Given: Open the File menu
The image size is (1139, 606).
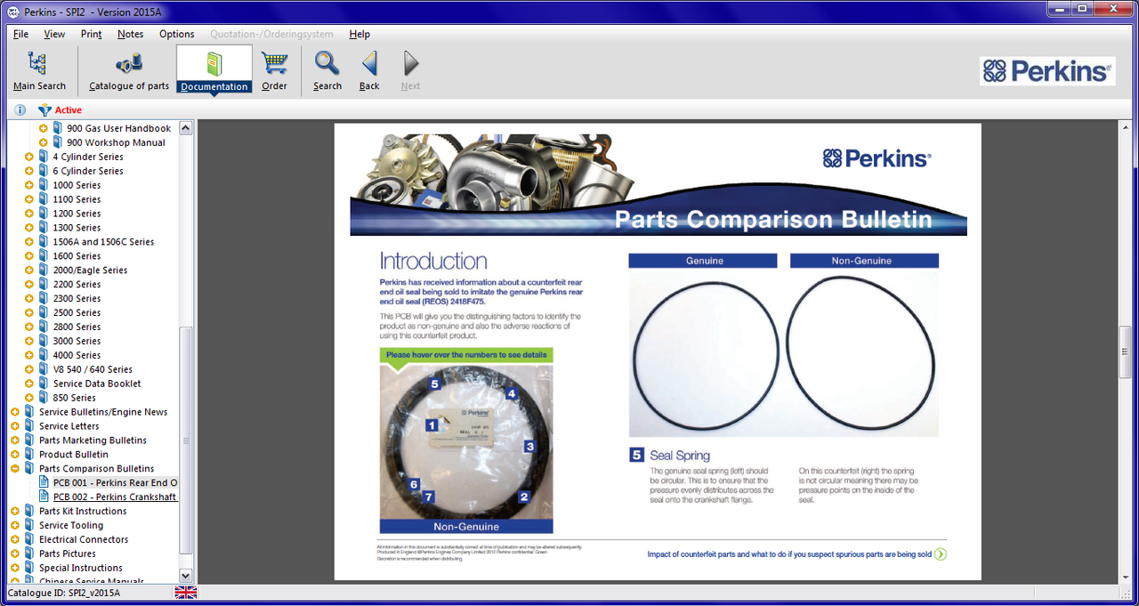Looking at the screenshot, I should [x=20, y=34].
